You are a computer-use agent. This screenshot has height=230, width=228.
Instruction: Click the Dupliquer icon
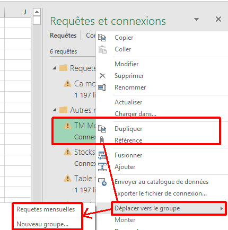(102, 129)
